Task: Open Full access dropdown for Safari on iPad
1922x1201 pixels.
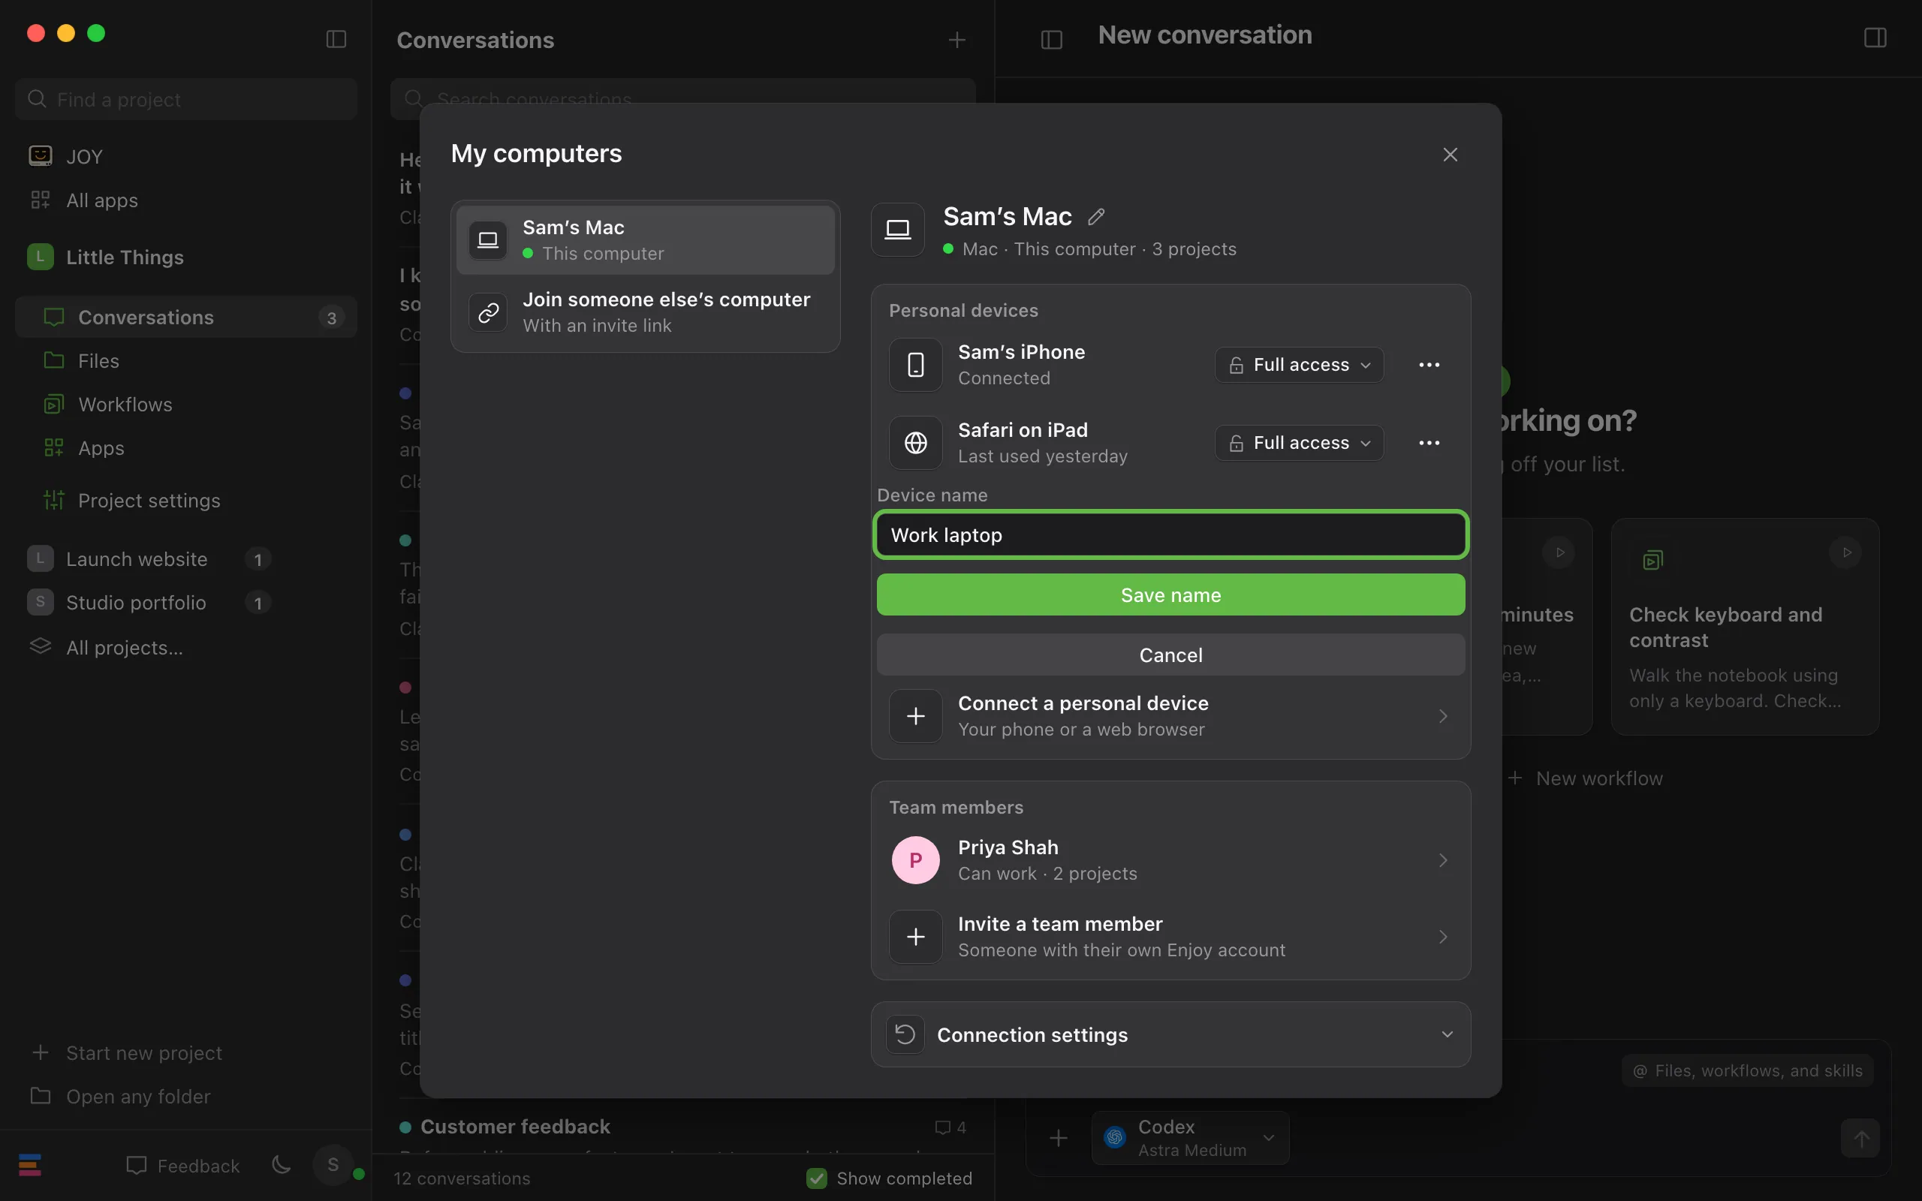Action: click(x=1299, y=442)
